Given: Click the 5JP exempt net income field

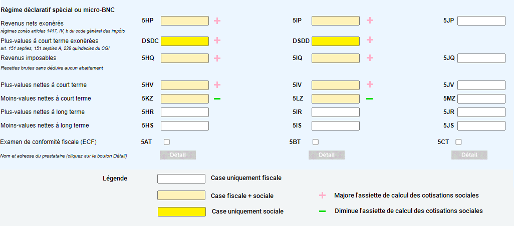Looking at the screenshot, I should pyautogui.click(x=481, y=20).
